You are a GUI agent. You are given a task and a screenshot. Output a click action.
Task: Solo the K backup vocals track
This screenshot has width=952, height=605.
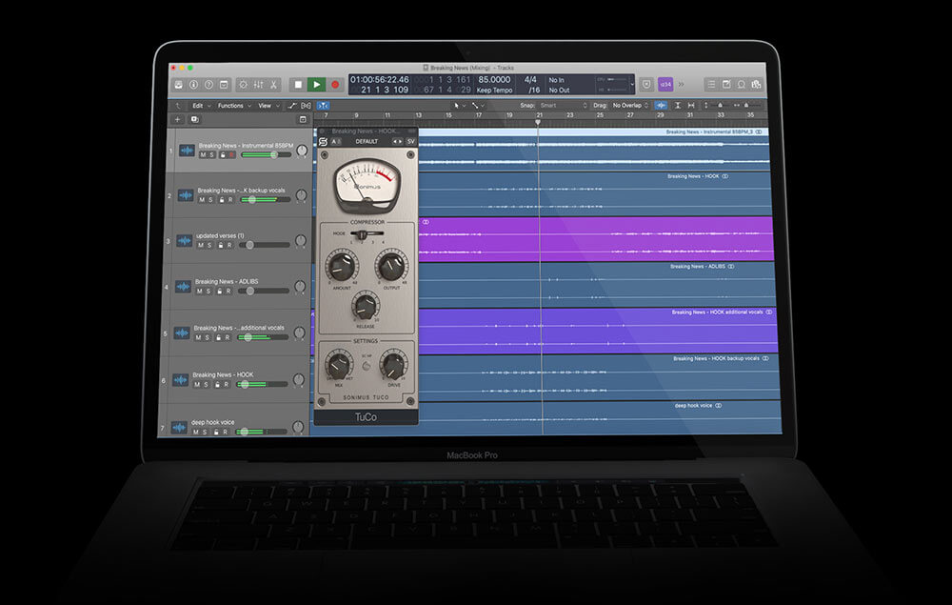point(210,200)
